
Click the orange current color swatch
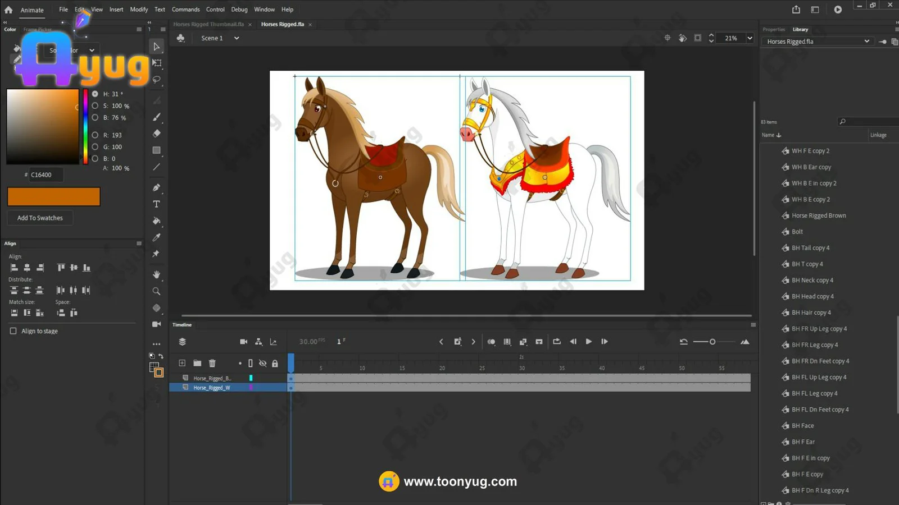point(53,196)
